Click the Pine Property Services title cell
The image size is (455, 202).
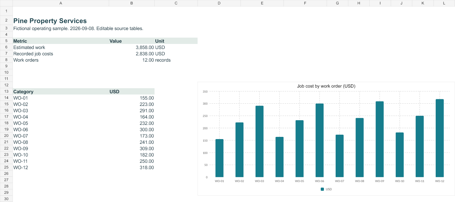pos(61,21)
